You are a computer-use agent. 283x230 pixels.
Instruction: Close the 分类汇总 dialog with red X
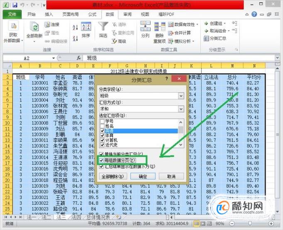[x=179, y=79]
